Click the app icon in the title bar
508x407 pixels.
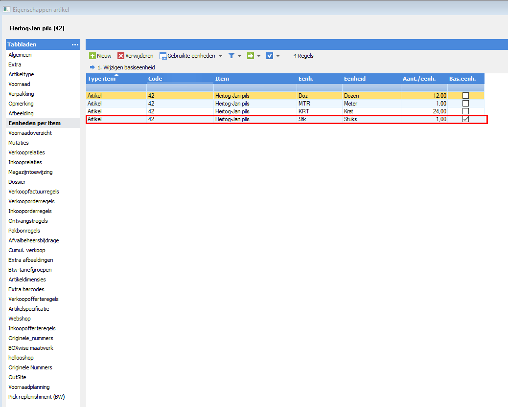click(x=7, y=8)
